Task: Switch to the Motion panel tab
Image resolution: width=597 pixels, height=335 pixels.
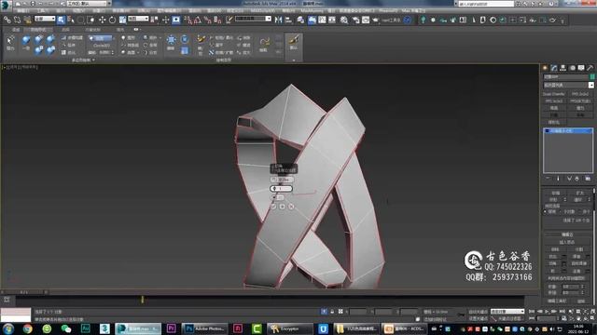Action: pyautogui.click(x=572, y=68)
